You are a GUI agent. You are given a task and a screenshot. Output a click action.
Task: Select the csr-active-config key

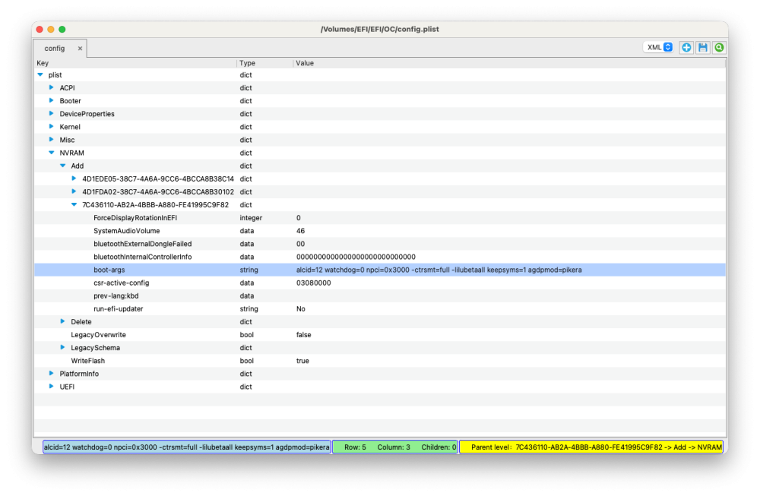coord(121,283)
